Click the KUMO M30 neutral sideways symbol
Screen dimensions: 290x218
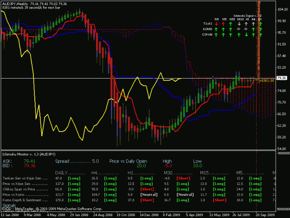point(239,29)
